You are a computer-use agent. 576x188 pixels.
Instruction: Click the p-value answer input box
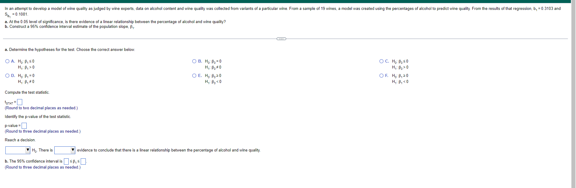tap(24, 126)
